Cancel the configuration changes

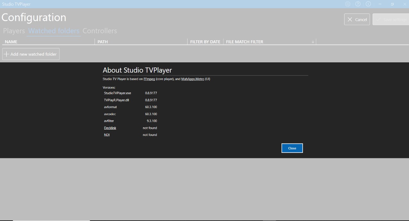pyautogui.click(x=357, y=19)
